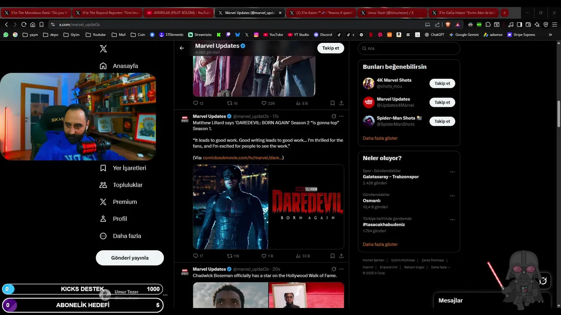This screenshot has height=315, width=561.
Task: Open Grok icon on Chadwick Boseman post
Action: 334,269
